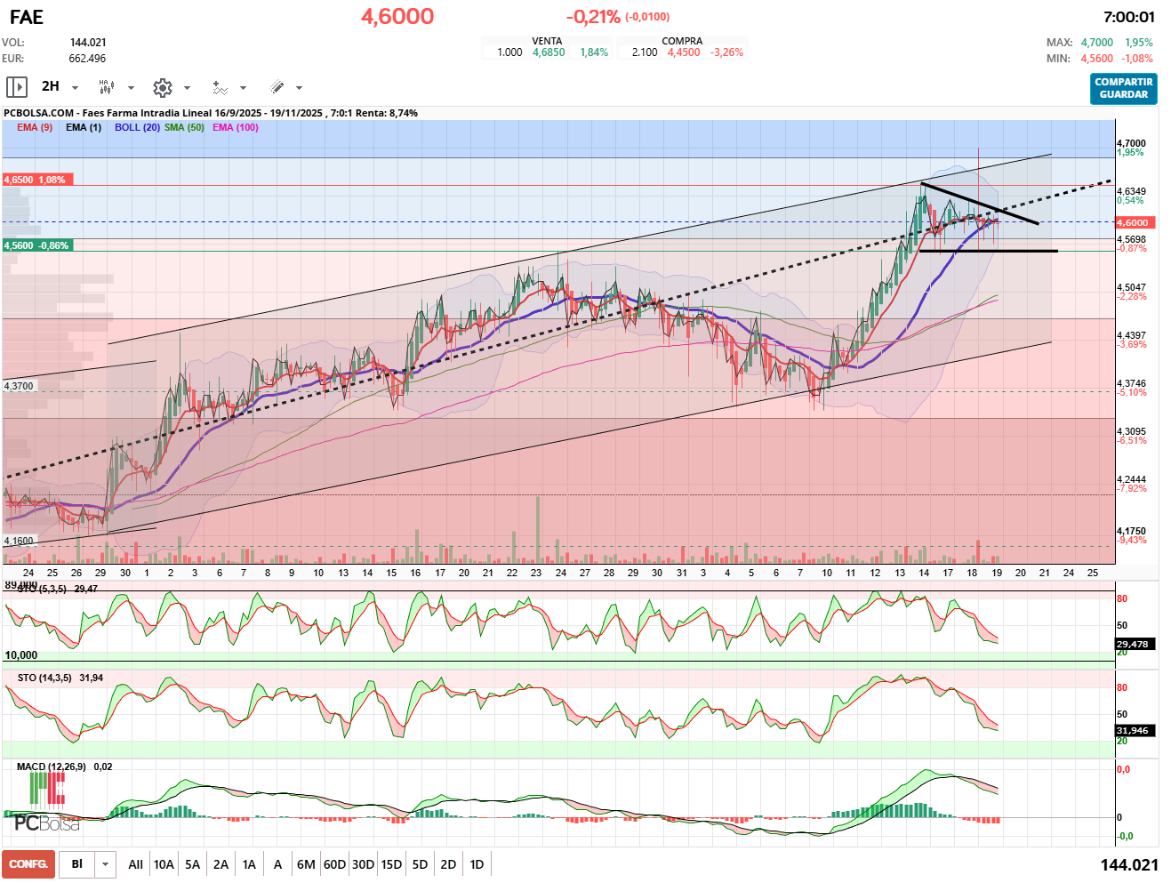The width and height of the screenshot is (1171, 883).
Task: Click the Heikin-Ashi candlestick chart type icon
Action: coord(107,87)
